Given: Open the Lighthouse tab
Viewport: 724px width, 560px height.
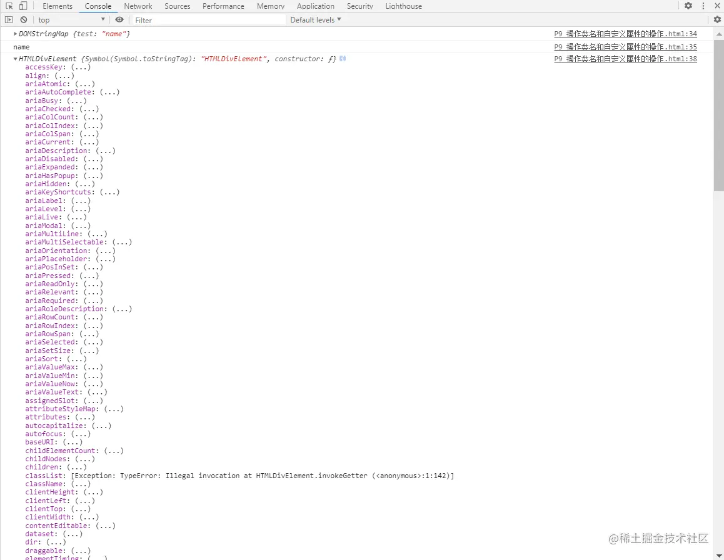Looking at the screenshot, I should (x=403, y=6).
